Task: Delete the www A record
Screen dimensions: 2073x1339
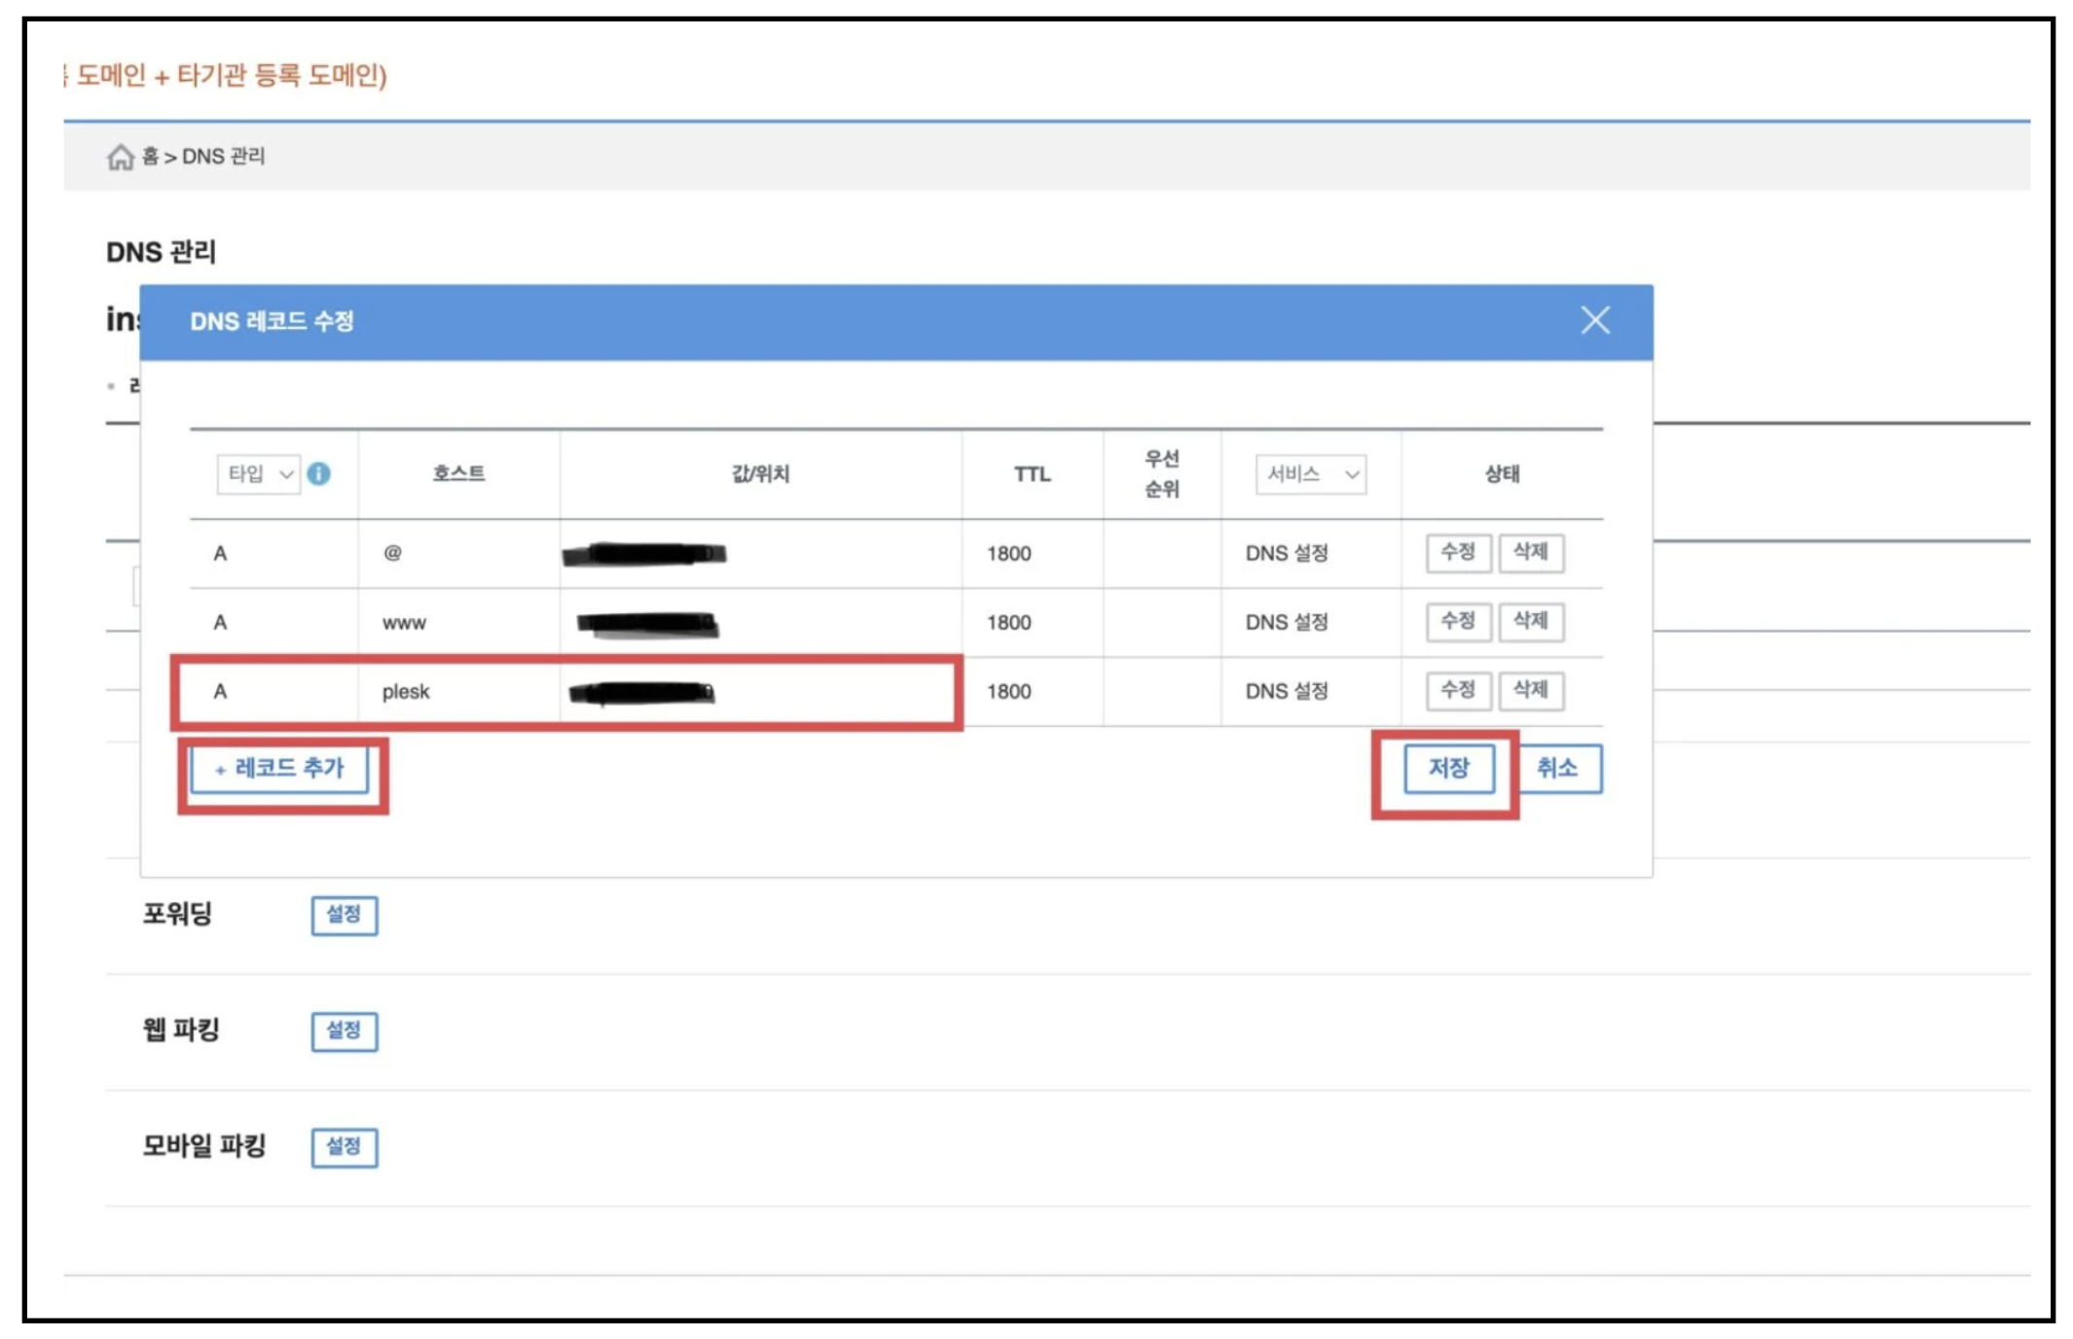Action: pyautogui.click(x=1530, y=622)
